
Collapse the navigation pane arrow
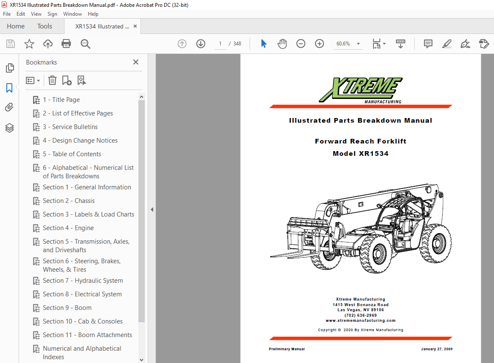tap(152, 210)
